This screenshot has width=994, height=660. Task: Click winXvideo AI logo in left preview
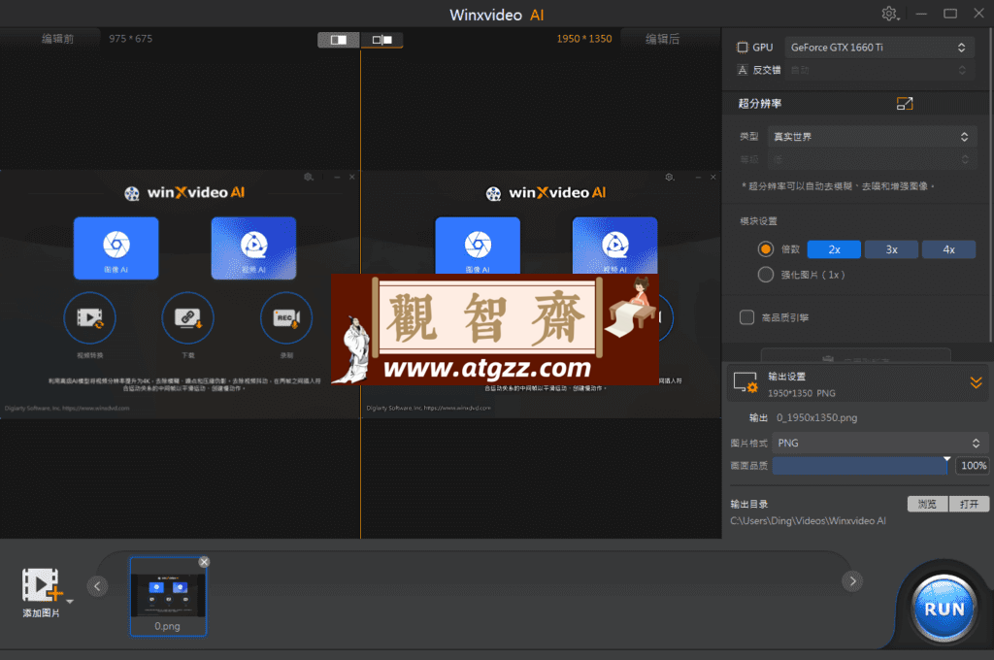(x=184, y=193)
